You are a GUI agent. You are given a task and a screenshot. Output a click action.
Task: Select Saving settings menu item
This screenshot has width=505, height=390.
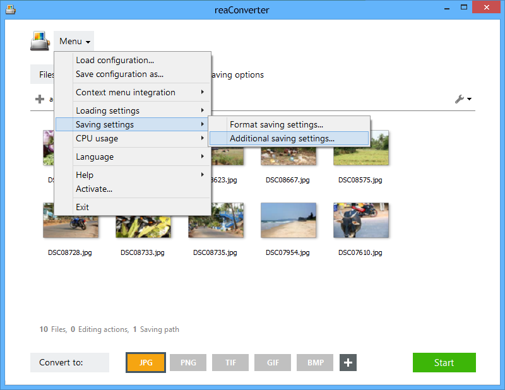click(x=133, y=124)
